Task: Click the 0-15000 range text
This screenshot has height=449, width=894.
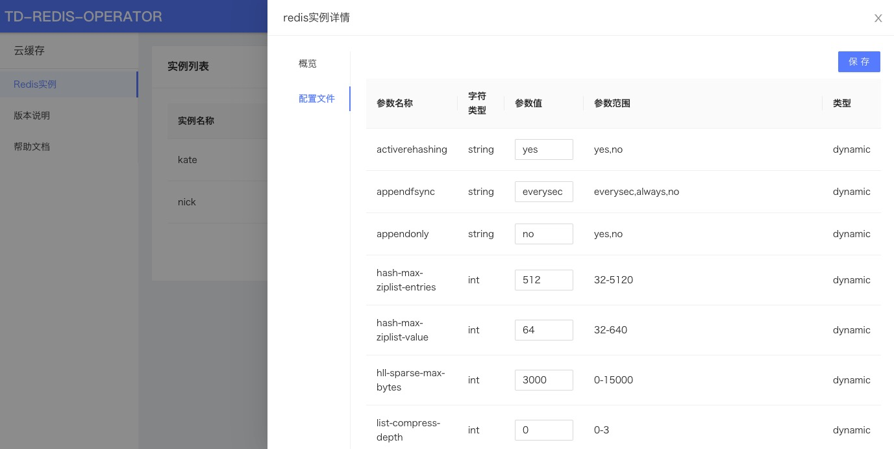Action: click(614, 380)
